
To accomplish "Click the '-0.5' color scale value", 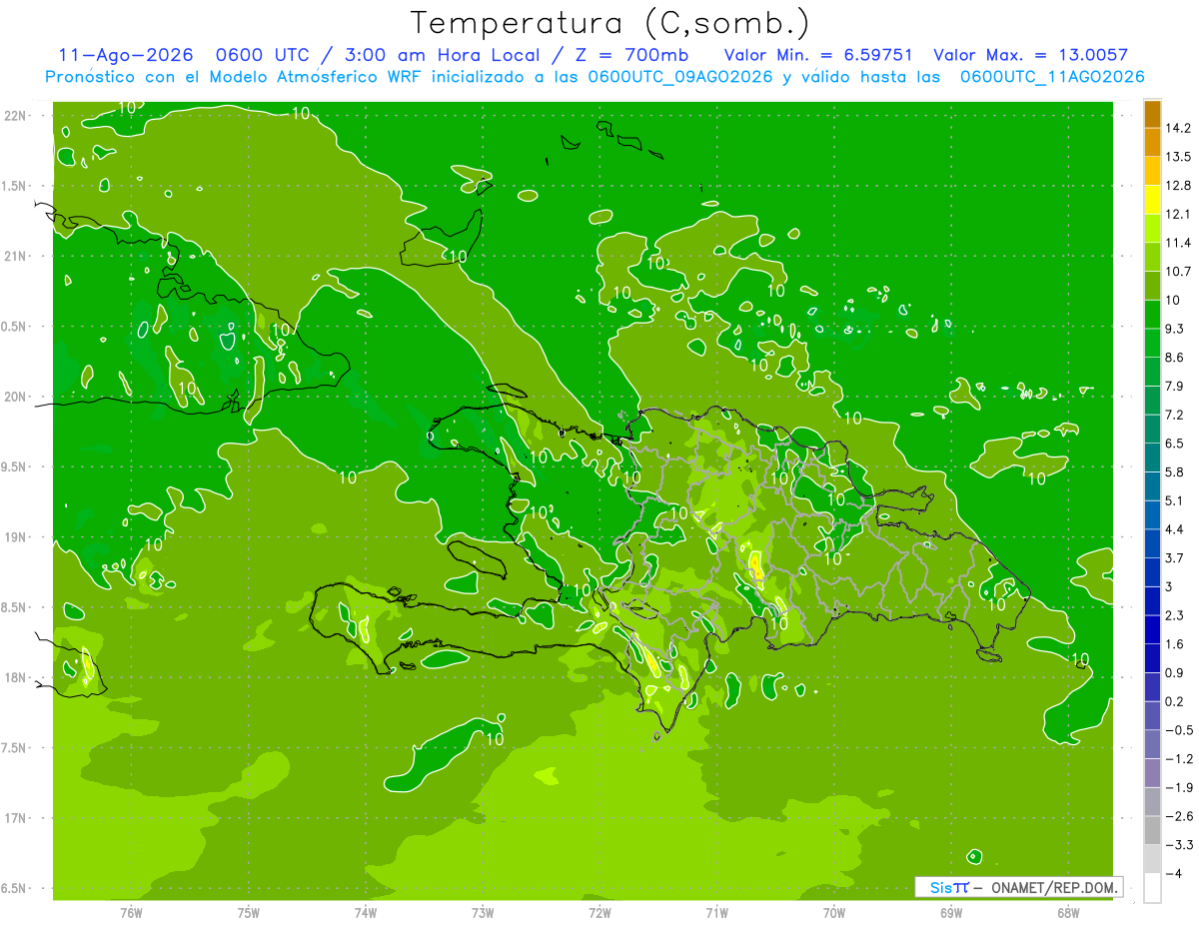I will pyautogui.click(x=1178, y=730).
